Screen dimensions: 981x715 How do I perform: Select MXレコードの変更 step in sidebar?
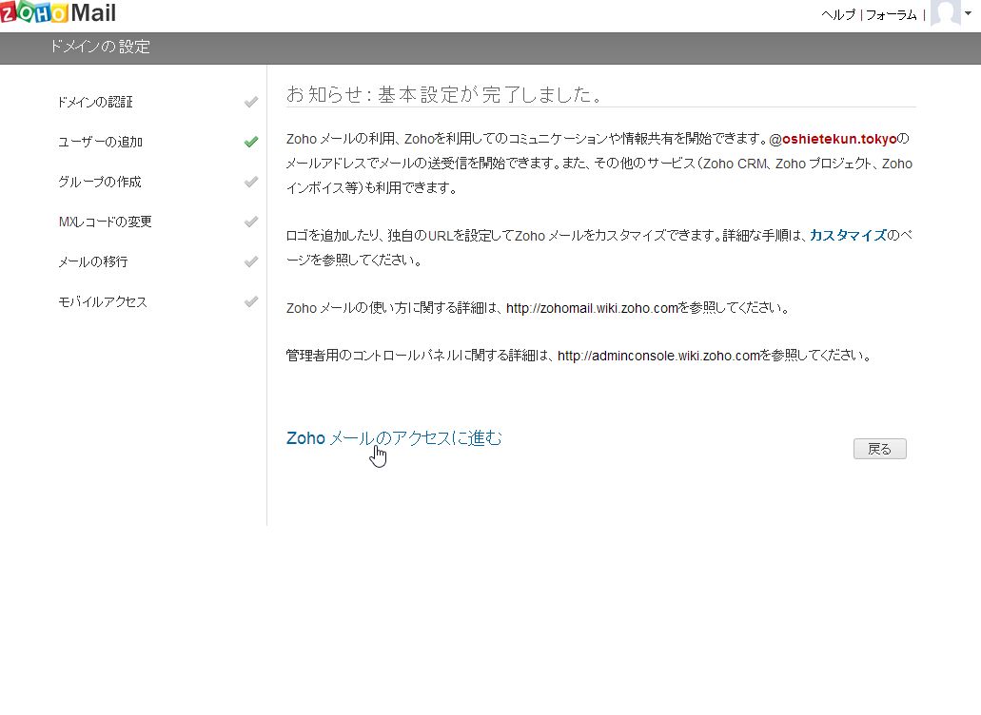click(x=105, y=222)
